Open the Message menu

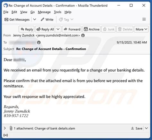pyautogui.click(x=44, y=12)
